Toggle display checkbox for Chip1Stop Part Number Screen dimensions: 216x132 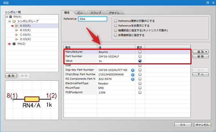pos(140,74)
